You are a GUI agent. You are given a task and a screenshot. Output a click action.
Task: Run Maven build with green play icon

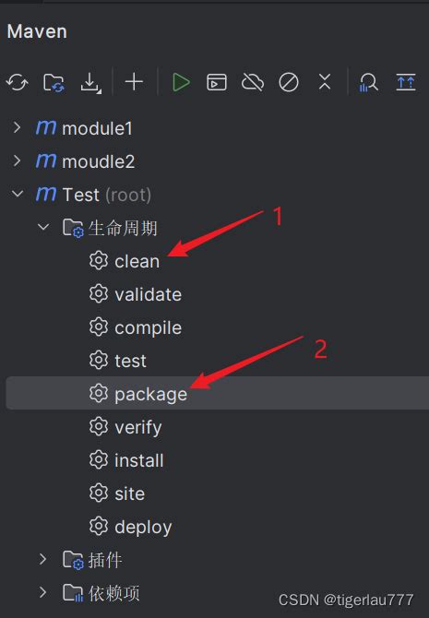click(x=181, y=83)
